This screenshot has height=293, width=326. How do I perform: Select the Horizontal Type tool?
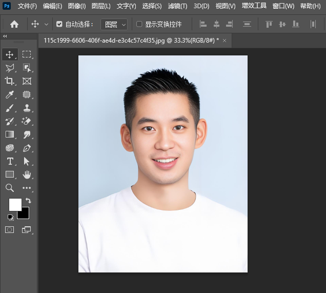click(10, 161)
